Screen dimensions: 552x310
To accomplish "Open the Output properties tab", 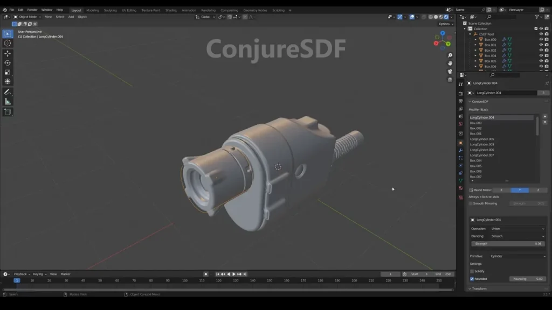I will pyautogui.click(x=460, y=101).
